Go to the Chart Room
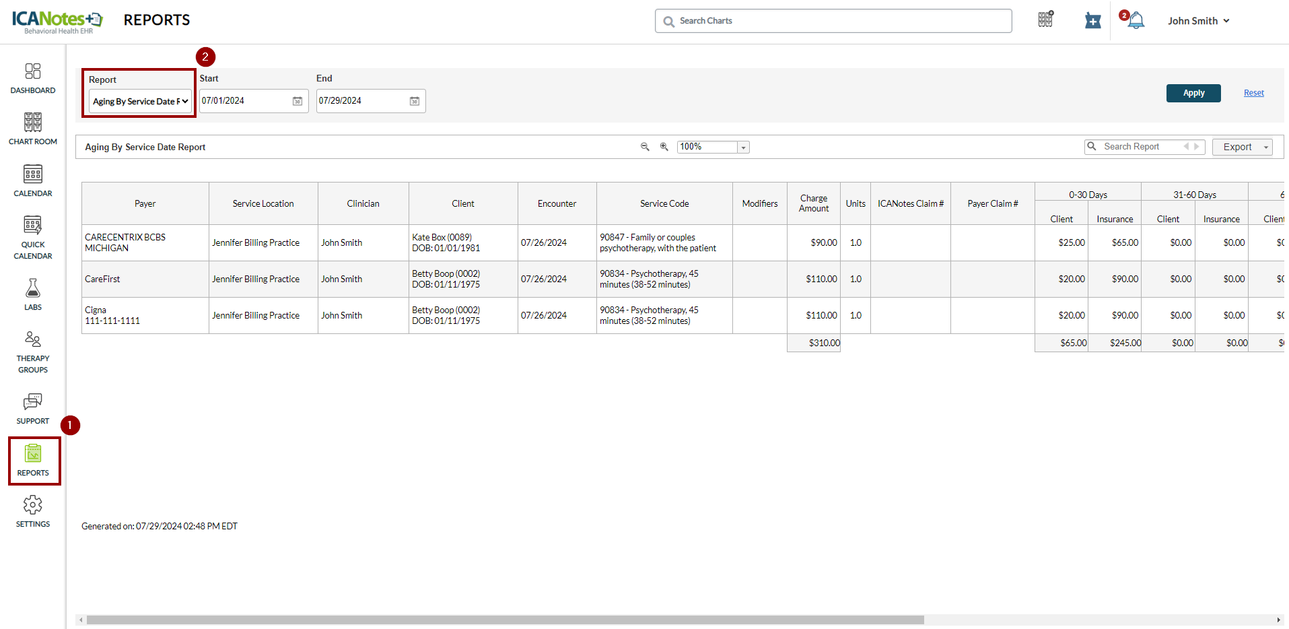Image resolution: width=1289 pixels, height=629 pixels. [x=32, y=129]
